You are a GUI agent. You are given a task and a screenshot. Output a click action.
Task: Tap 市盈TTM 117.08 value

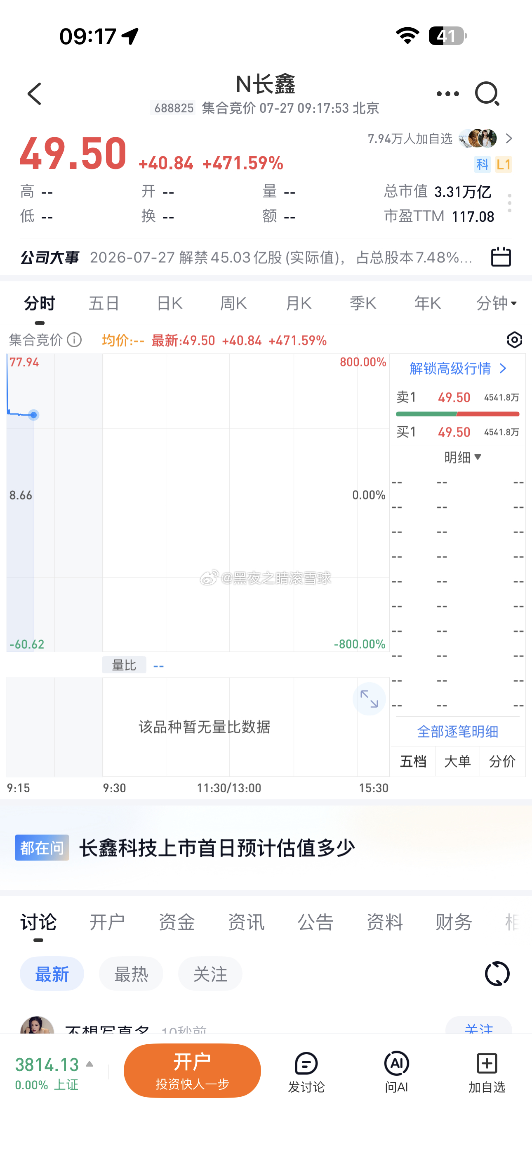point(439,216)
